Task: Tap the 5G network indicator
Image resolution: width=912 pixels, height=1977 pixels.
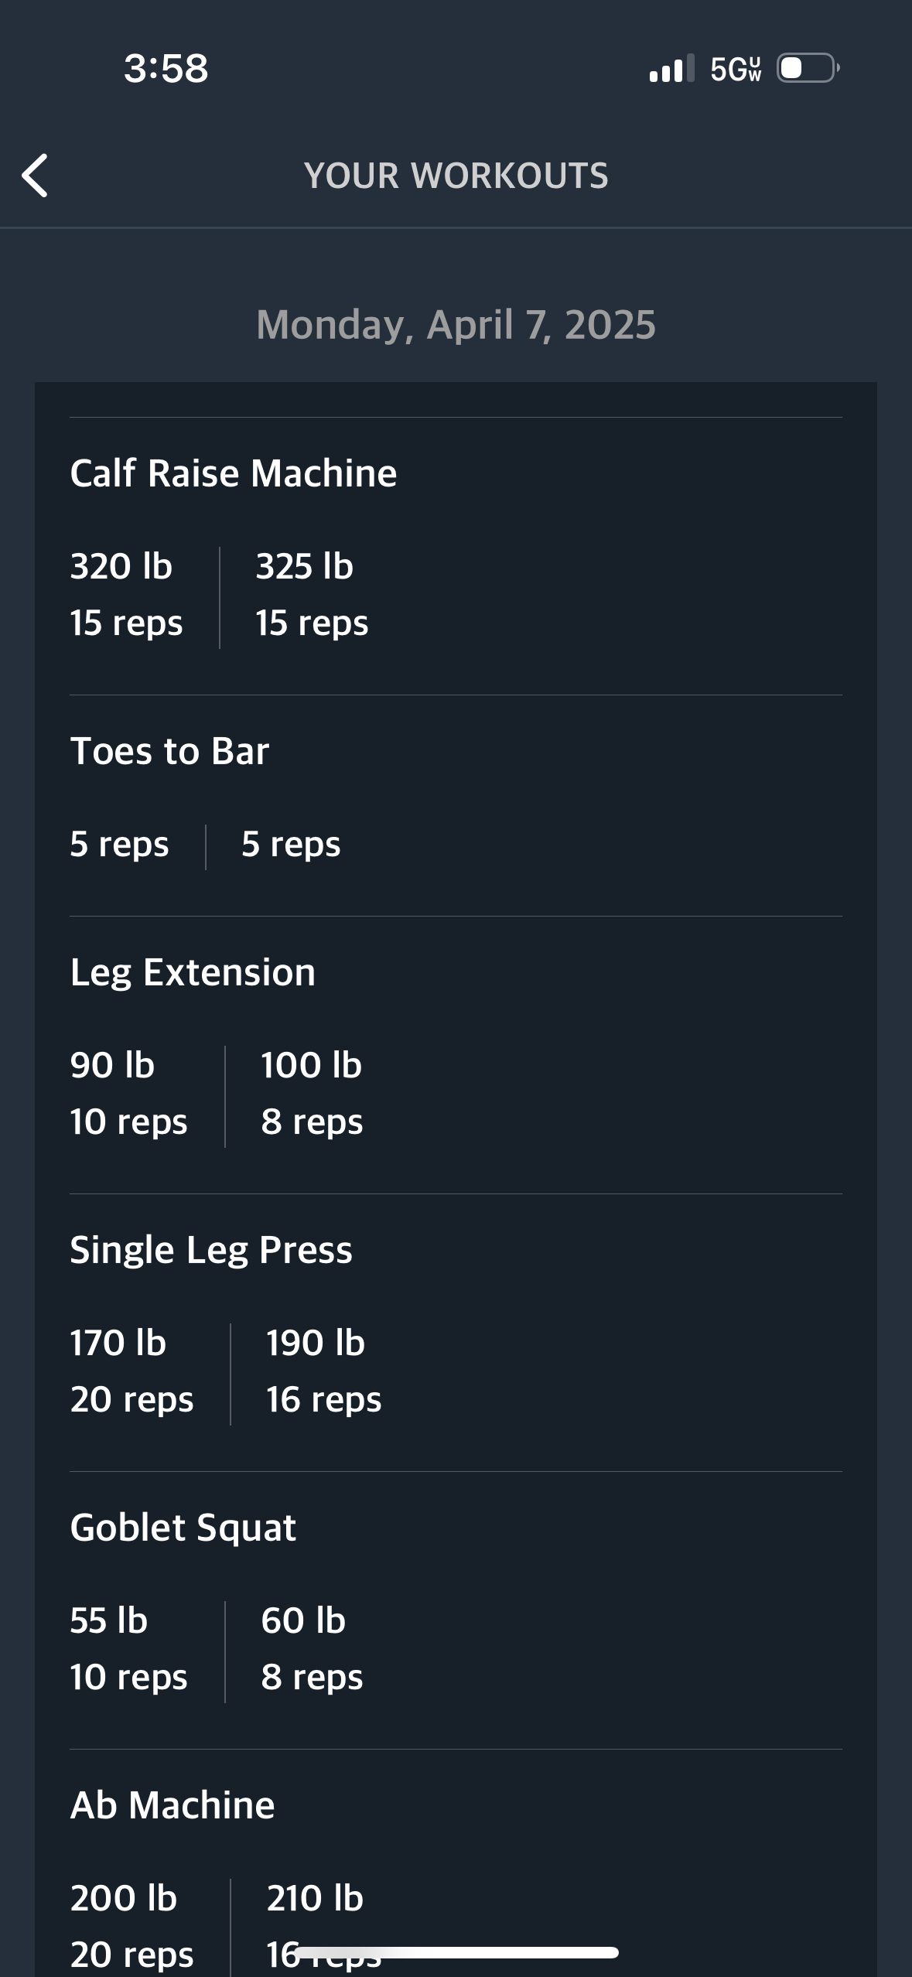Action: [736, 69]
